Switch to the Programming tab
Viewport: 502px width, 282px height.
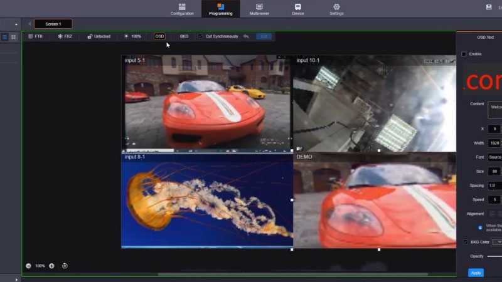(221, 9)
